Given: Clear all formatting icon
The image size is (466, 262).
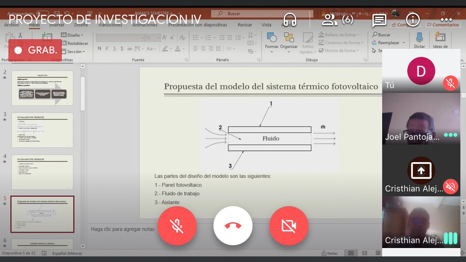Looking at the screenshot, I should (x=183, y=38).
